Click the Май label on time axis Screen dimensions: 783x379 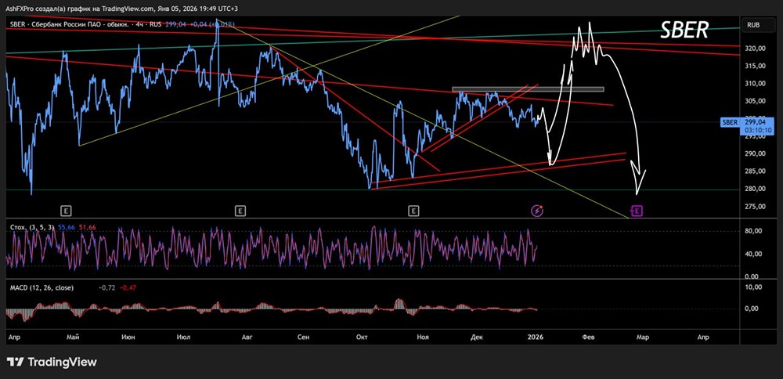coord(73,337)
